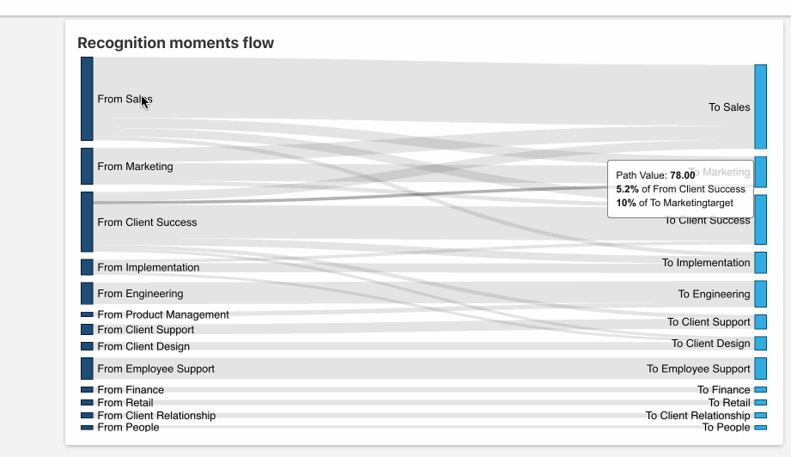
Task: Select the To Client Support target label
Action: pyautogui.click(x=709, y=322)
